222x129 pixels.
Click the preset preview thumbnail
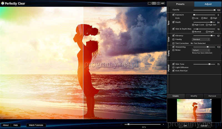[194, 110]
